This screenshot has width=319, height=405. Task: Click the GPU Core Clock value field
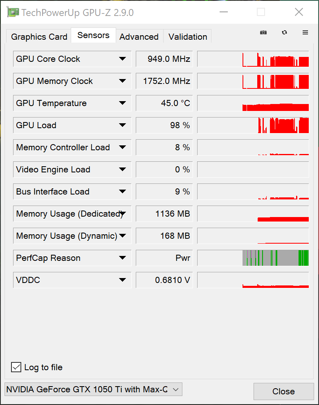tap(164, 59)
